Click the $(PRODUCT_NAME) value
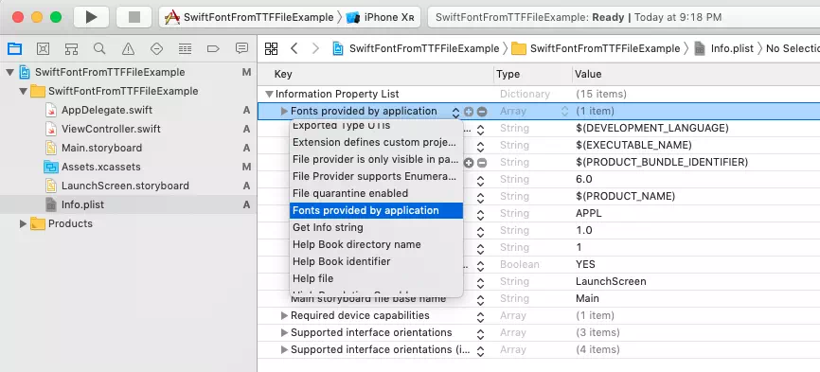Screen dimensions: 820x372 [x=626, y=196]
